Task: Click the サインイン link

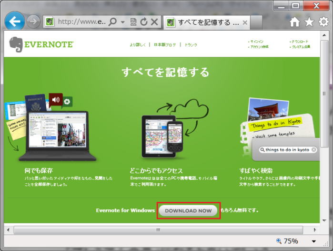Action: click(x=256, y=42)
